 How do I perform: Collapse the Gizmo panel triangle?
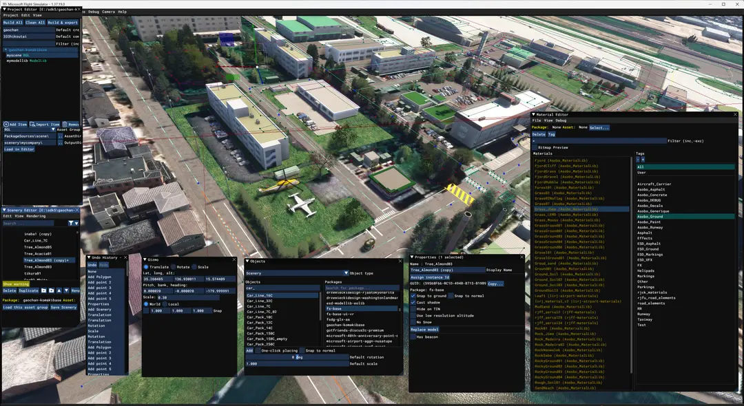145,259
